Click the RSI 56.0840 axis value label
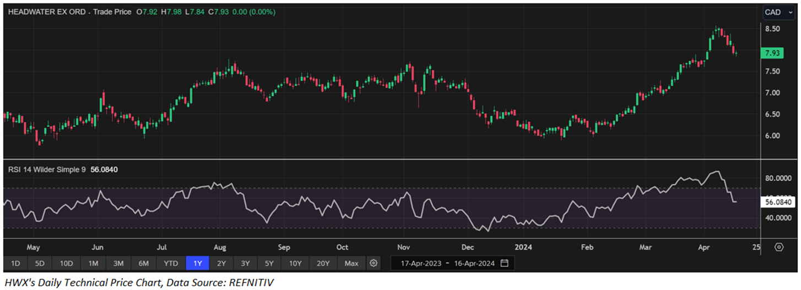The width and height of the screenshot is (801, 290). click(778, 202)
